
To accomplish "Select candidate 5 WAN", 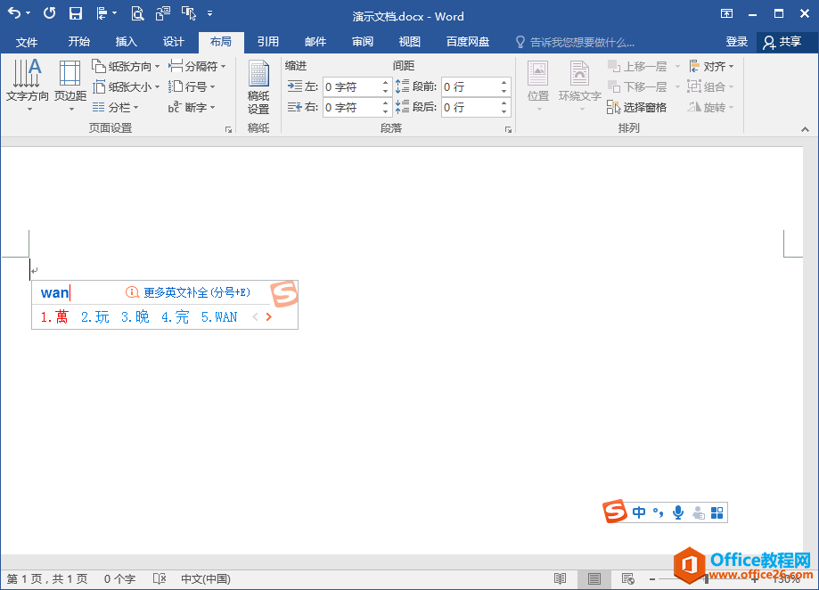I will (219, 317).
